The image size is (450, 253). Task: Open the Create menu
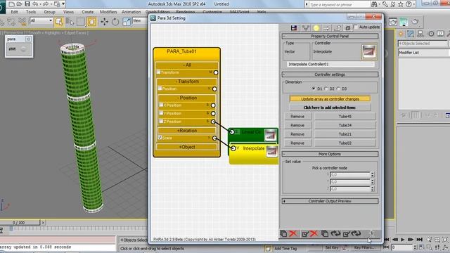click(x=87, y=12)
